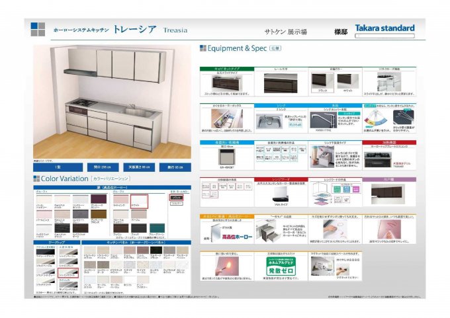The height and width of the screenshot is (318, 450).
Task: Select the silver handle color option
Action: (177, 204)
